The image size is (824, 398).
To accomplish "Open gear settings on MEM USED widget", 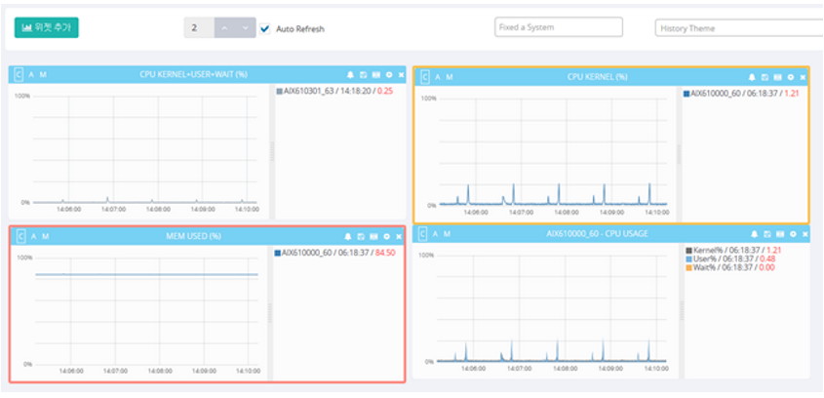I will [x=388, y=236].
